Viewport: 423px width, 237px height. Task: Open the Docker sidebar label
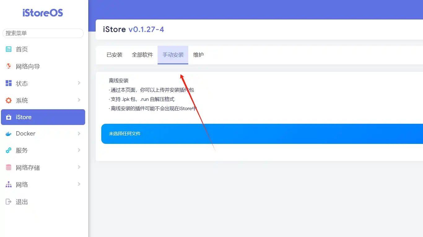26,134
